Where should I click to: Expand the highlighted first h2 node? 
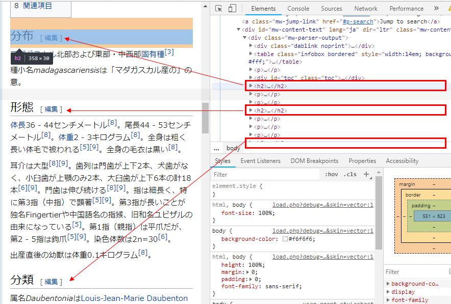pos(251,86)
